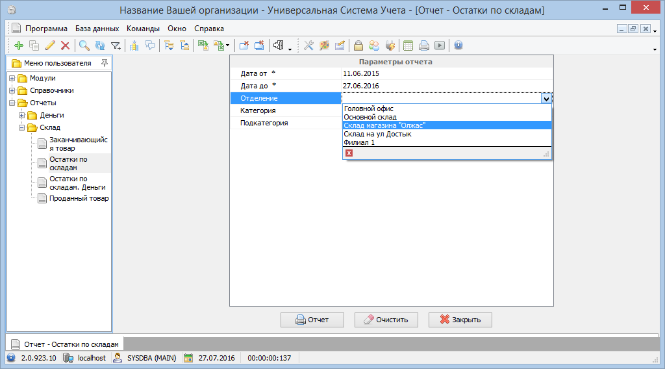Pin the Меню пользователя panel
665x369 pixels.
pyautogui.click(x=105, y=63)
